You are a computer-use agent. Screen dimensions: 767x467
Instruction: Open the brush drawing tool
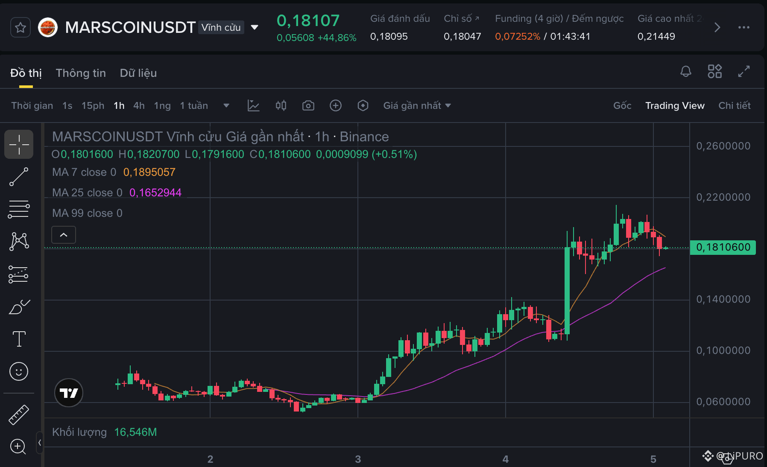19,306
